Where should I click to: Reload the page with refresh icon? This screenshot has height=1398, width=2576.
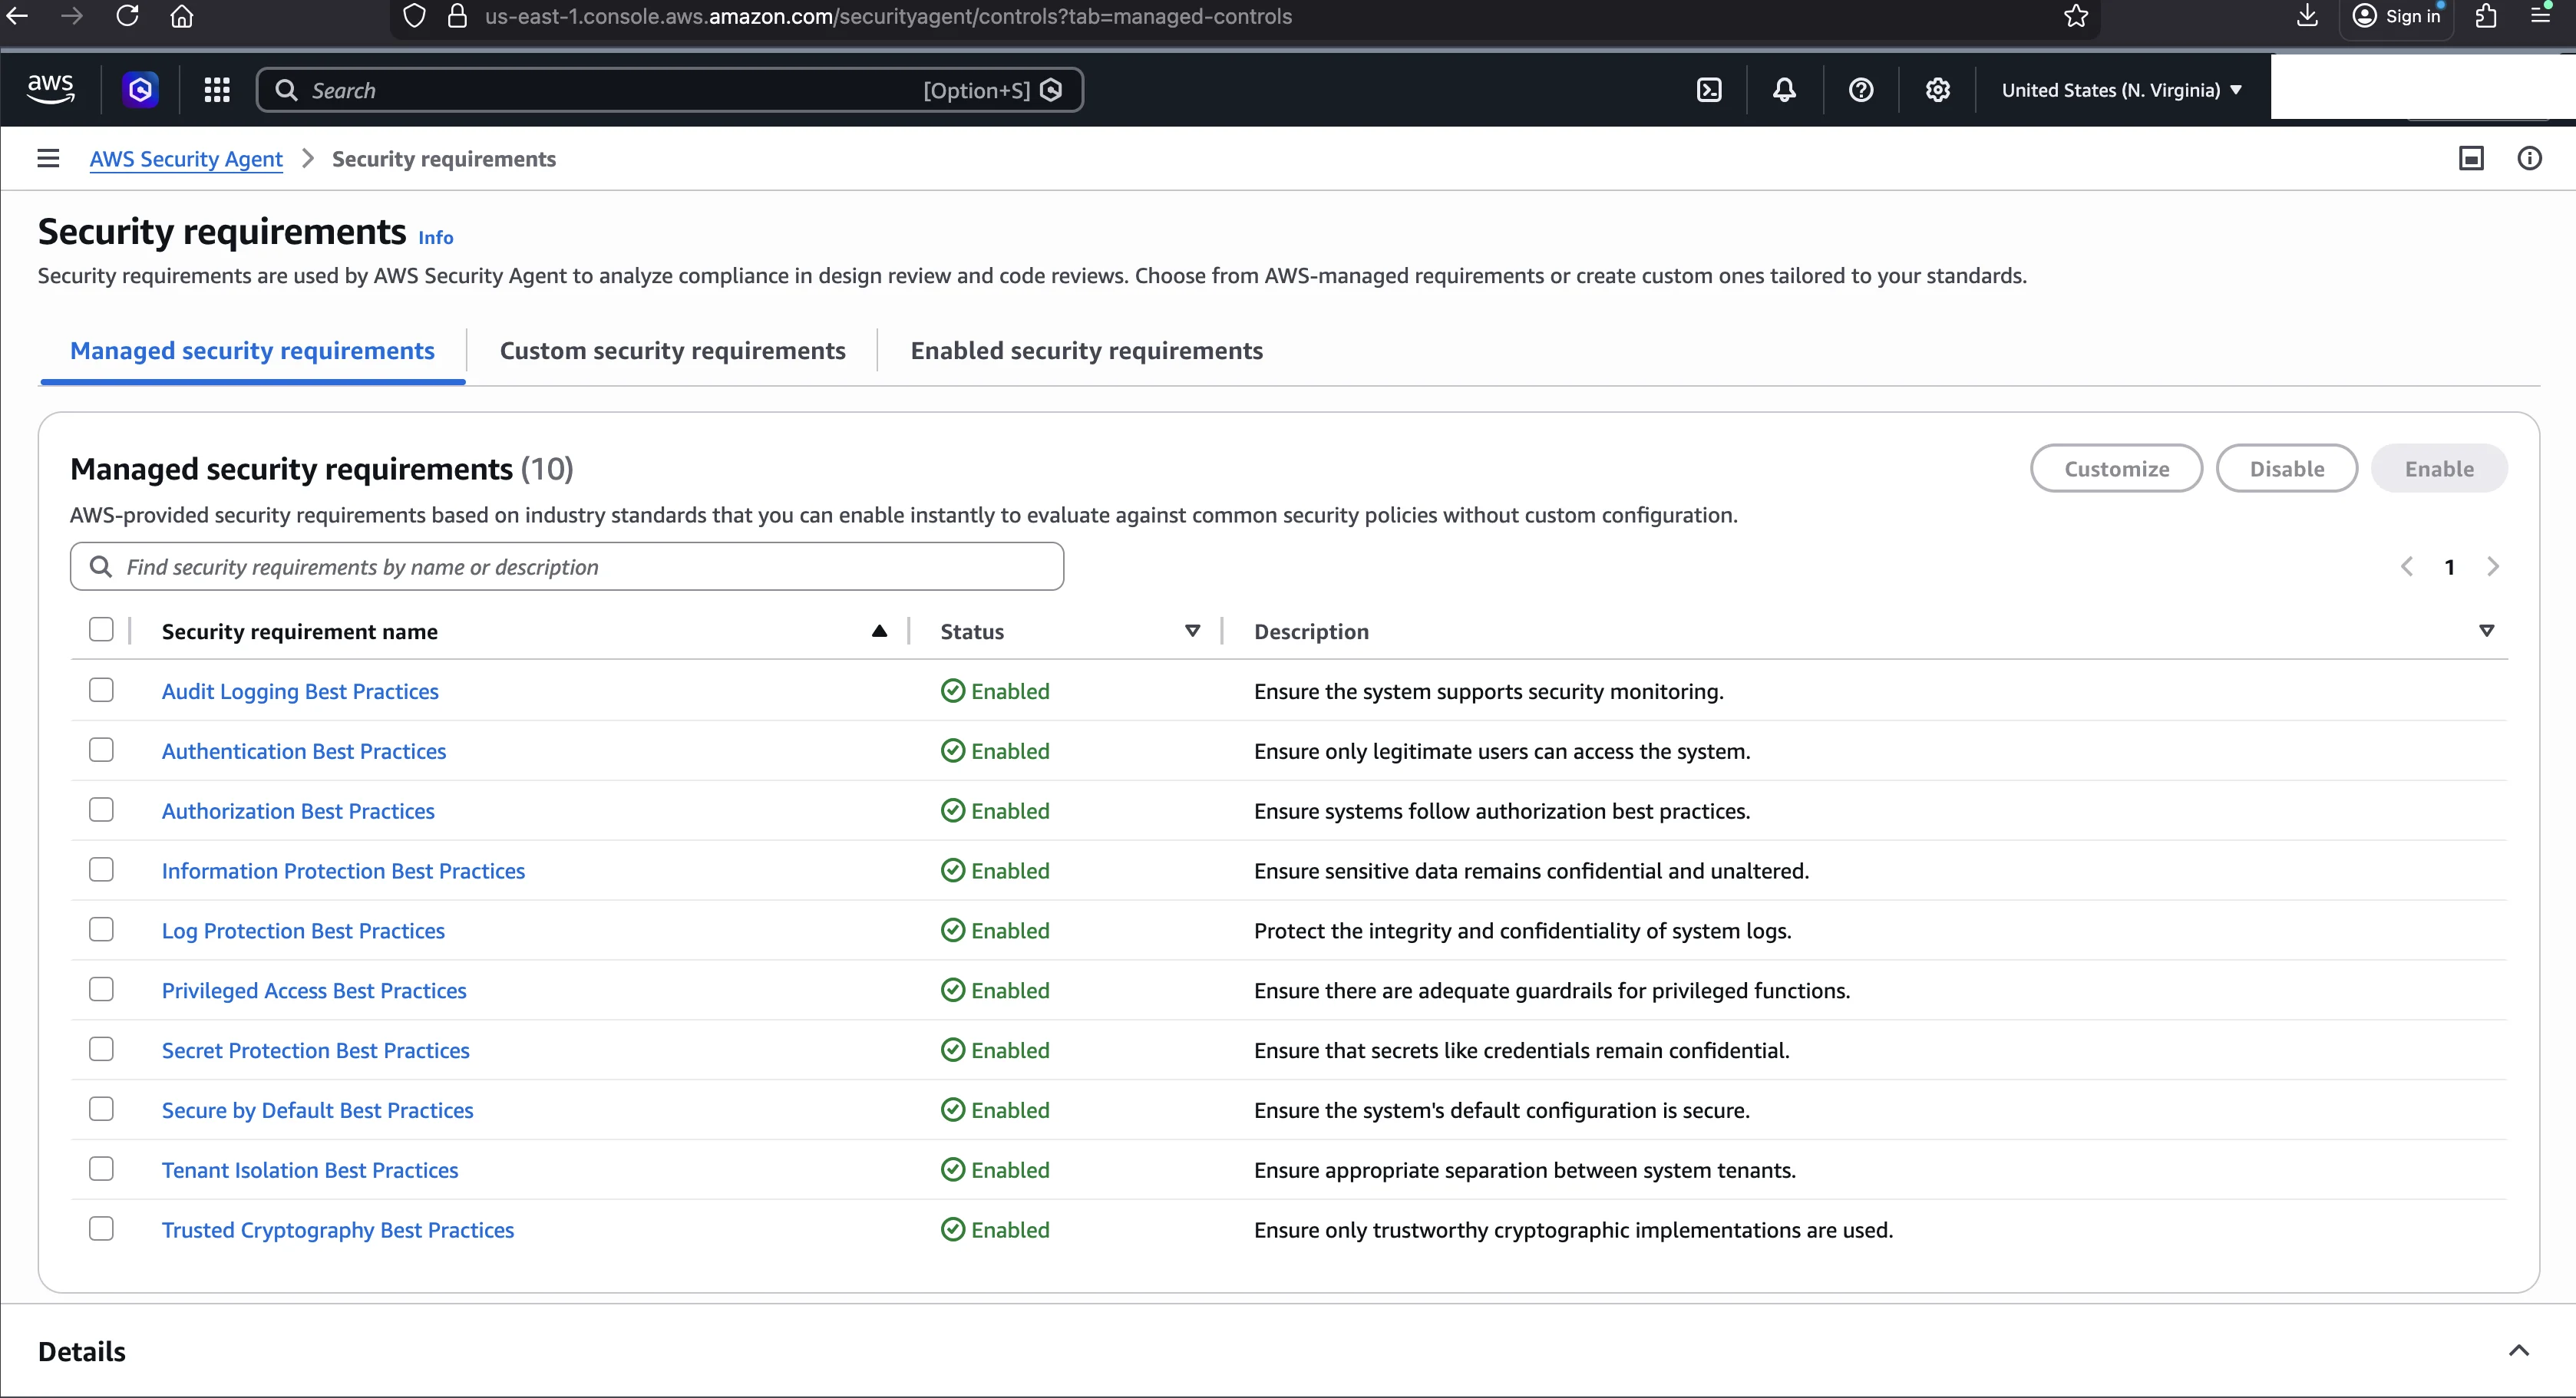127,16
